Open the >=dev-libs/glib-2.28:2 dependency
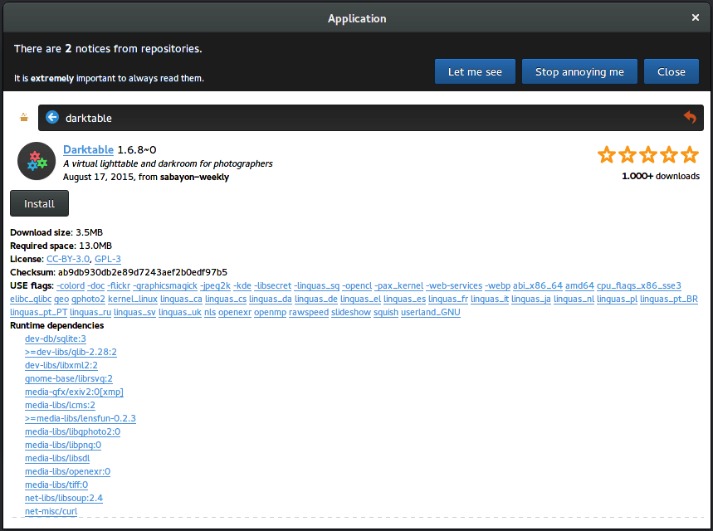713x531 pixels. pos(71,353)
